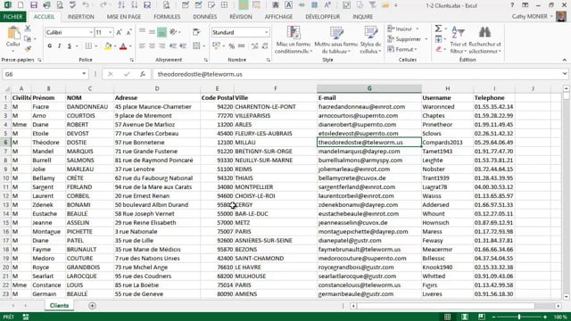Click the fill down Remplissage icon
The image size is (571, 321).
pos(438,39)
